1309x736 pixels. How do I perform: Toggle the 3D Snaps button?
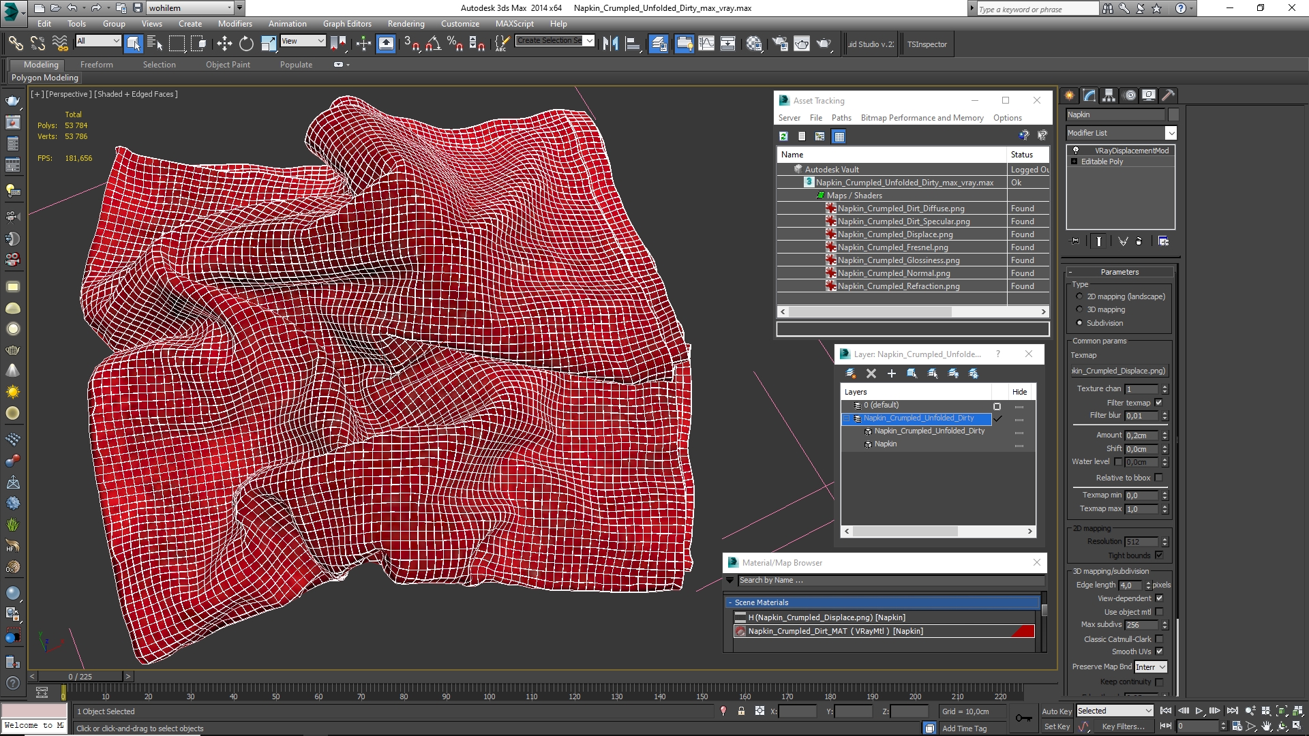(x=411, y=44)
